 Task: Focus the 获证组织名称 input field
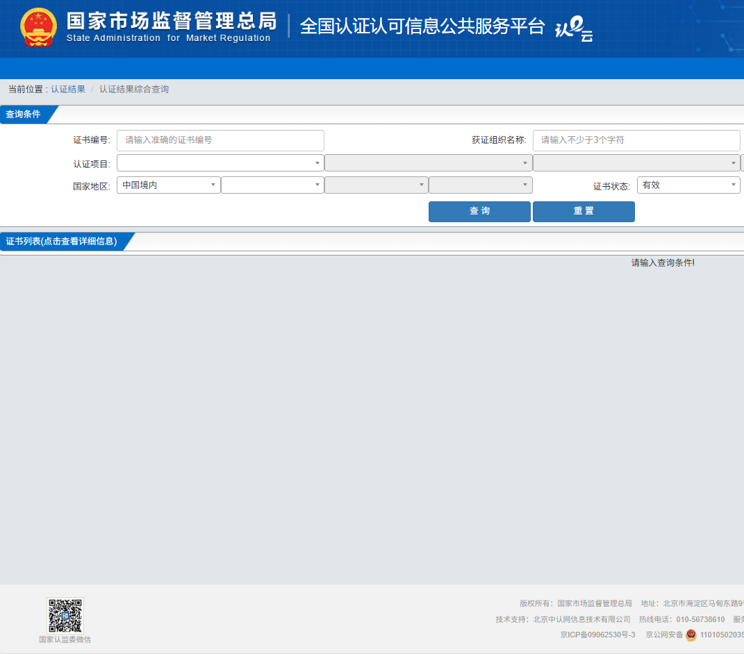tap(636, 140)
